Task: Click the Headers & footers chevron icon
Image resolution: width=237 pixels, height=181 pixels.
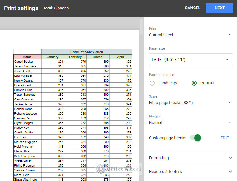Action: [230, 172]
